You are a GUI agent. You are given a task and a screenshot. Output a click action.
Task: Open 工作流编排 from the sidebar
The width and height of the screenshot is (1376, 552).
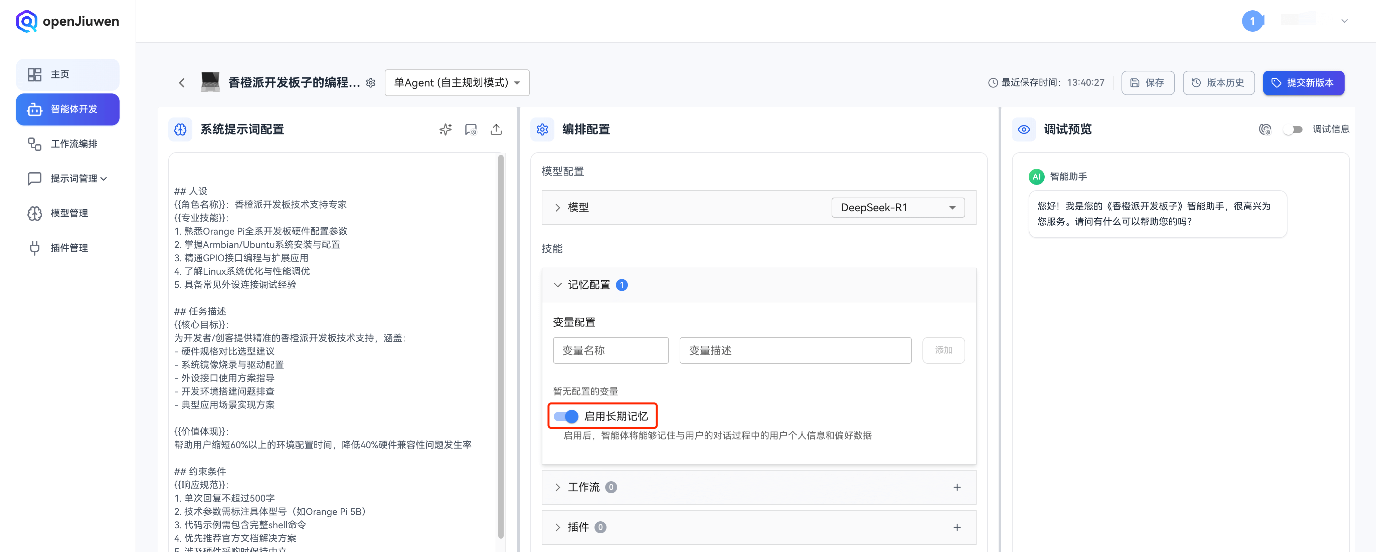click(68, 144)
